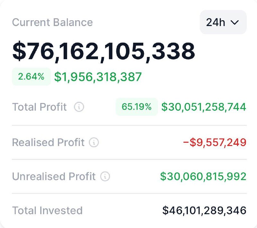Select the Total Invested label
257x228 pixels.
[47, 211]
